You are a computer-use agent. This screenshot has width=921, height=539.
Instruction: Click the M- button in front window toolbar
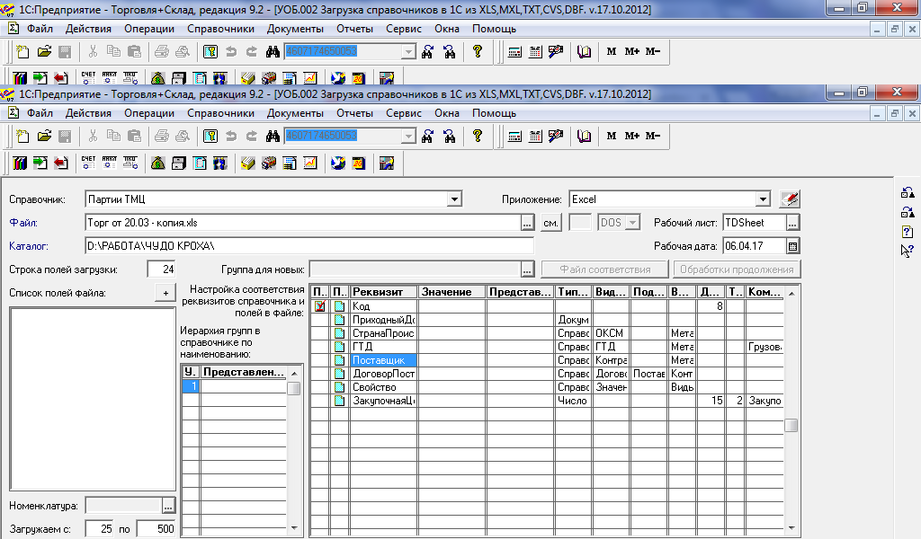[653, 136]
